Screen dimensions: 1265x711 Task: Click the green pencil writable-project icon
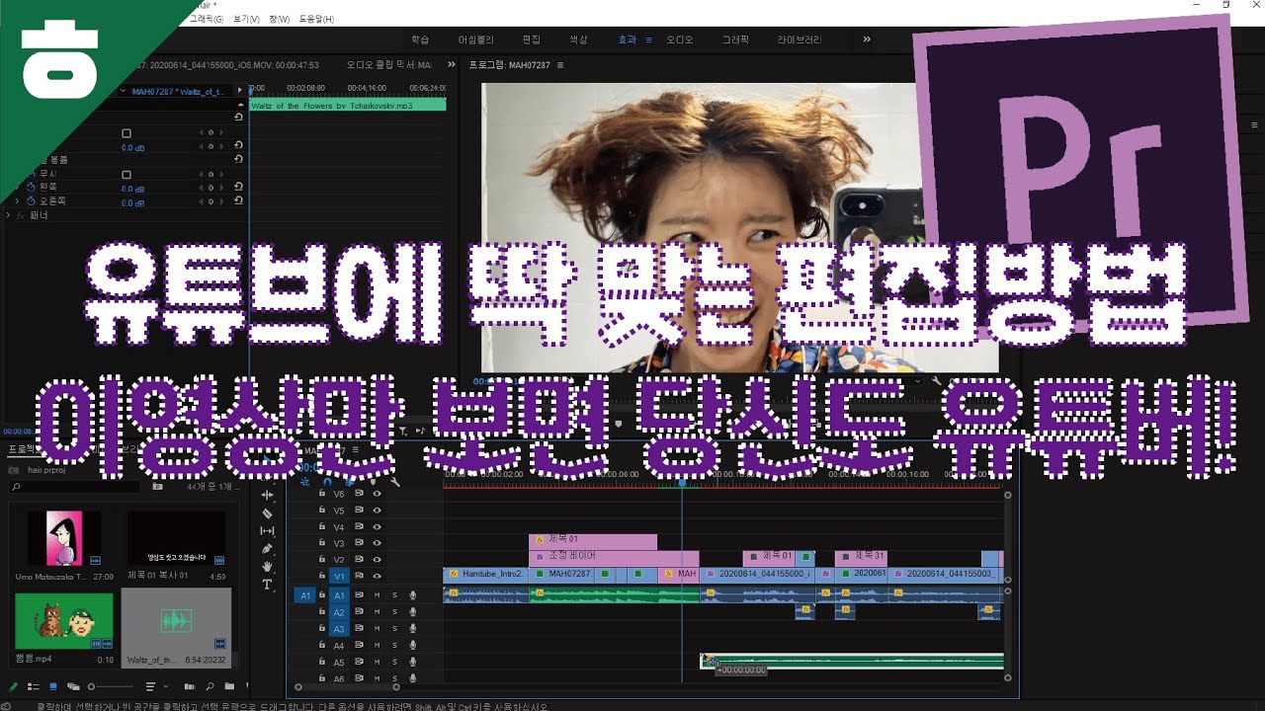13,686
